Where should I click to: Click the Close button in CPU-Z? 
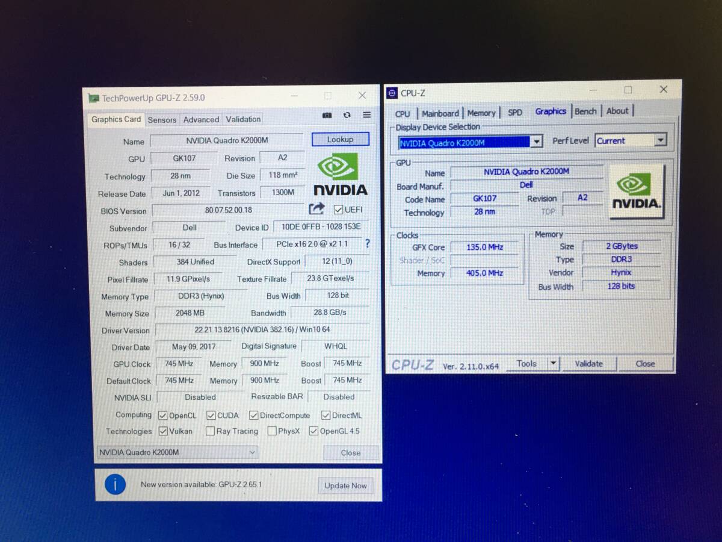pyautogui.click(x=645, y=364)
